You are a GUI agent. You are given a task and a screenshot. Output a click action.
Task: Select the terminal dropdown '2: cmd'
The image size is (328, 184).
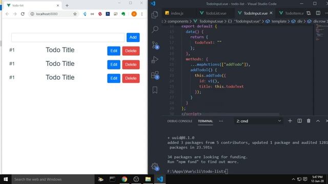pyautogui.click(x=258, y=121)
